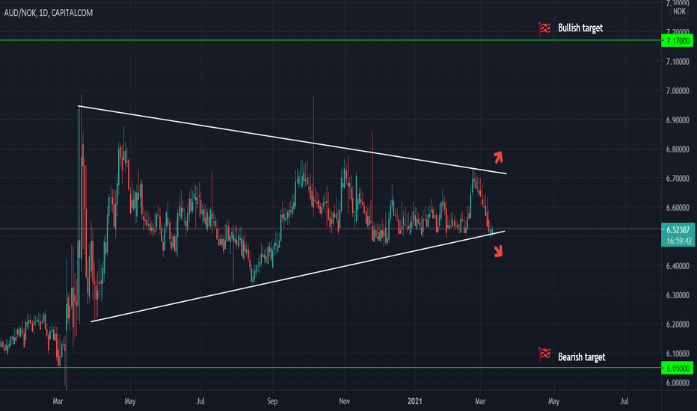This screenshot has height=411, width=697.
Task: Select the downward red arrow drawing
Action: coord(498,251)
